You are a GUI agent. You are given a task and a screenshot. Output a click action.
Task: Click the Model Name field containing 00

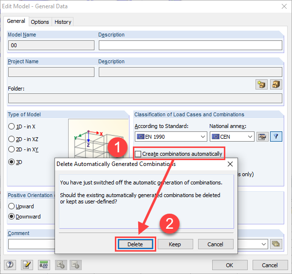(51, 45)
